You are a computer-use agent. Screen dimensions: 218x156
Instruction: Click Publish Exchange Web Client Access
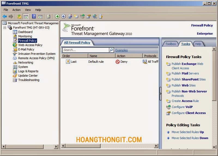187,66
